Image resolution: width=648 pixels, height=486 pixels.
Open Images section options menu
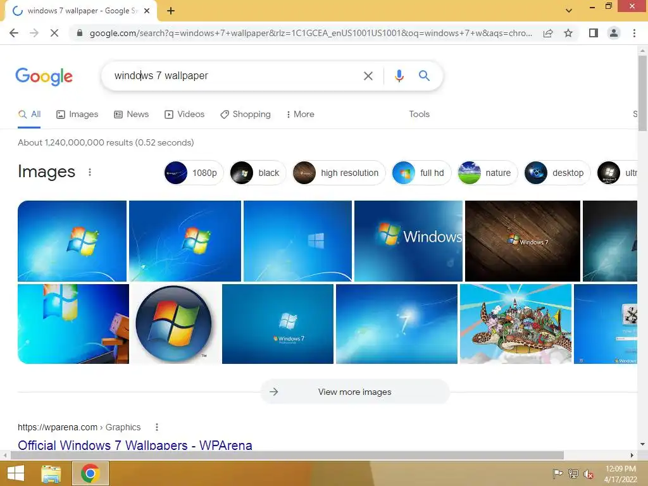point(90,172)
